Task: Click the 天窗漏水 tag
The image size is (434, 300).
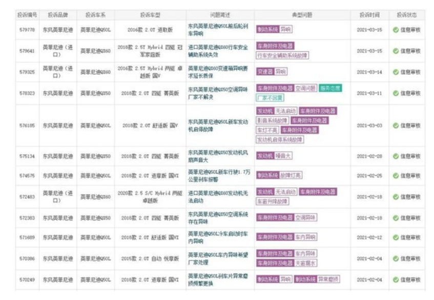Action: click(x=305, y=263)
